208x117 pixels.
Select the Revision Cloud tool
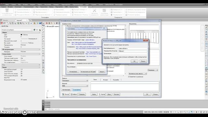click(x=43, y=44)
